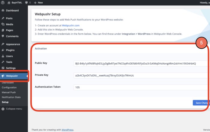Click the Settings sliders icon
210x132 pixels.
[3, 68]
